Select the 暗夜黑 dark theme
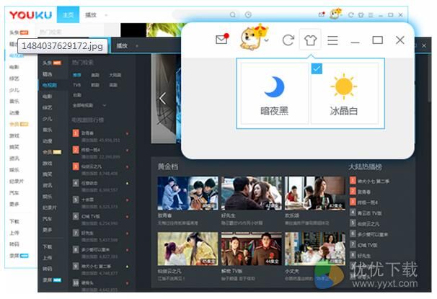The height and width of the screenshot is (299, 437). (274, 93)
